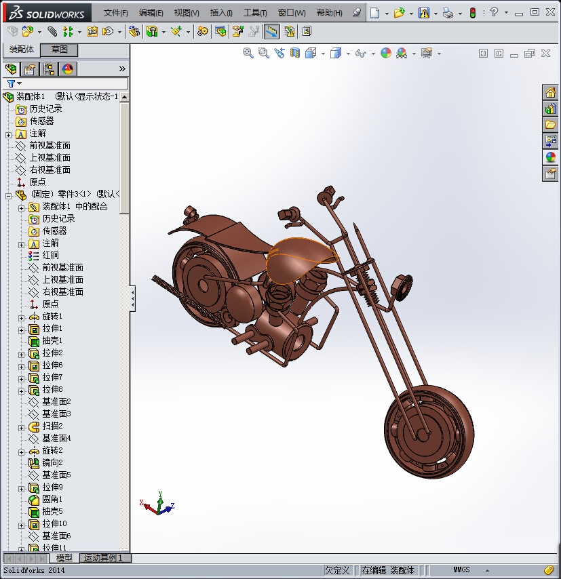
Task: Select the 前视基准面 plane under 装配体1
Action: (50, 146)
